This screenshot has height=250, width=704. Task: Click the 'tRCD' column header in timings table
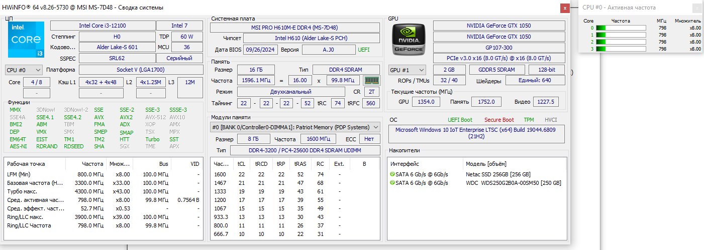tap(261, 163)
